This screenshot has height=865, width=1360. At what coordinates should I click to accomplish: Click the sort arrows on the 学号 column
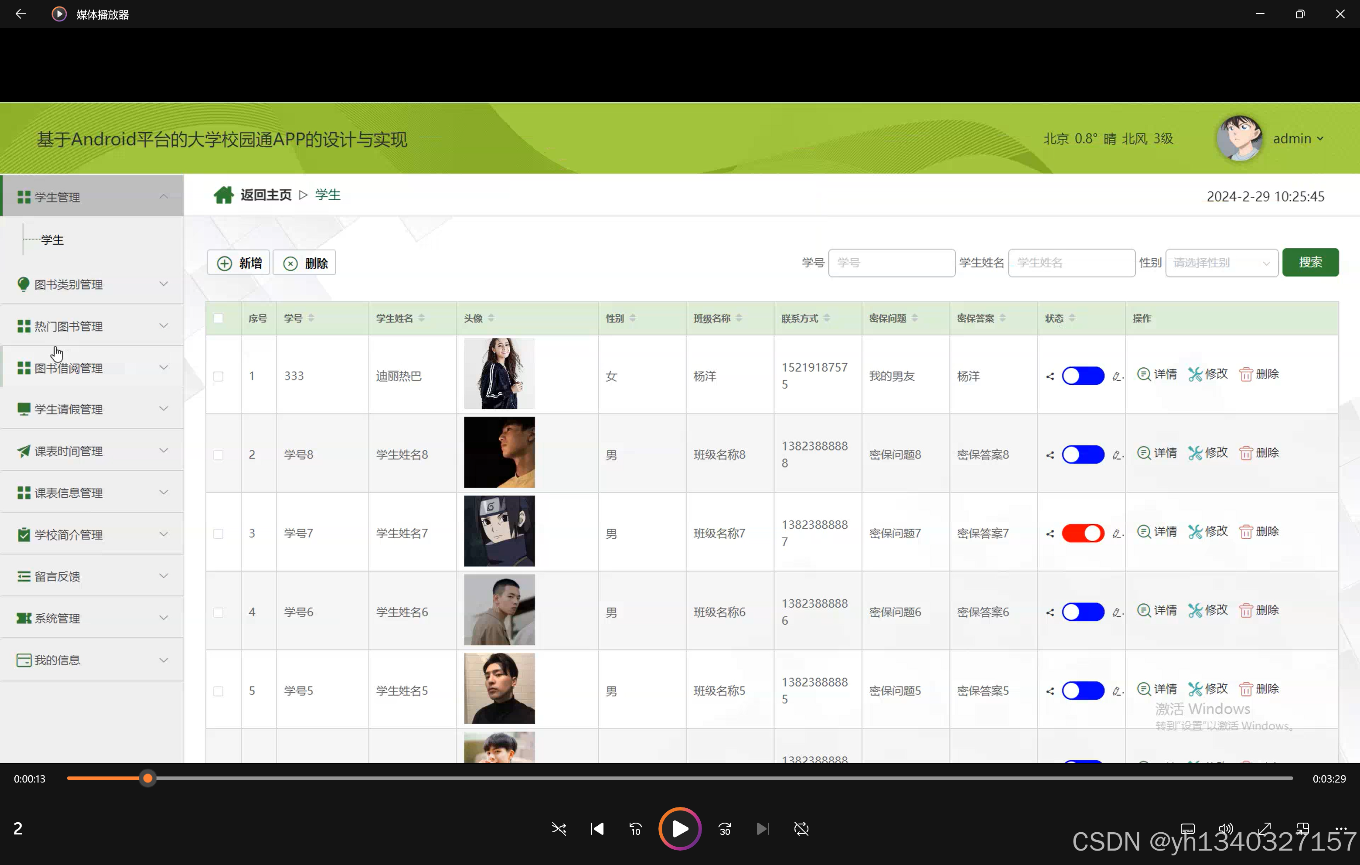311,318
